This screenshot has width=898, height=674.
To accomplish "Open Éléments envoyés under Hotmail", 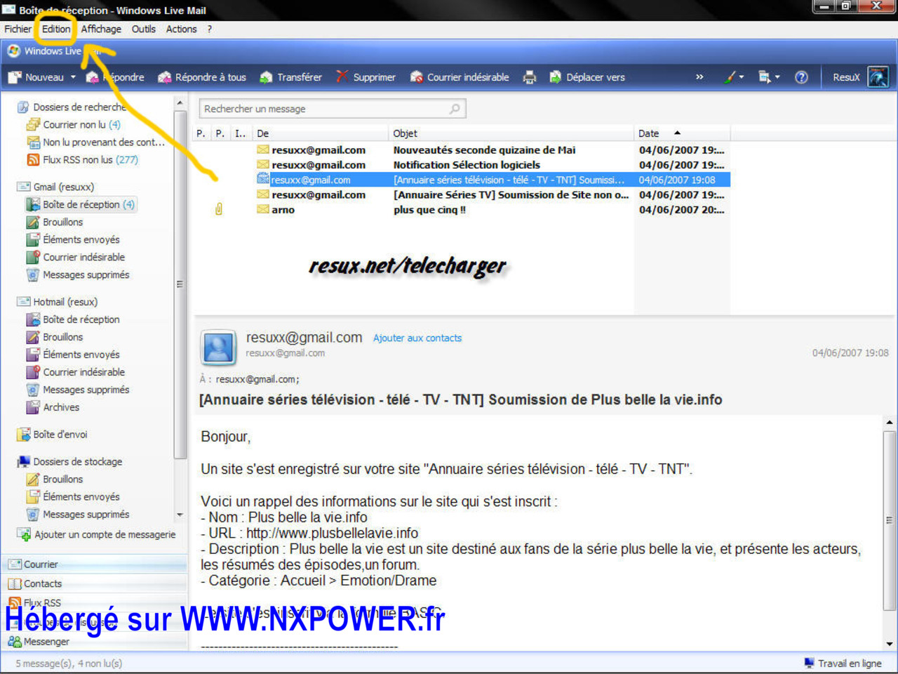I will point(73,355).
